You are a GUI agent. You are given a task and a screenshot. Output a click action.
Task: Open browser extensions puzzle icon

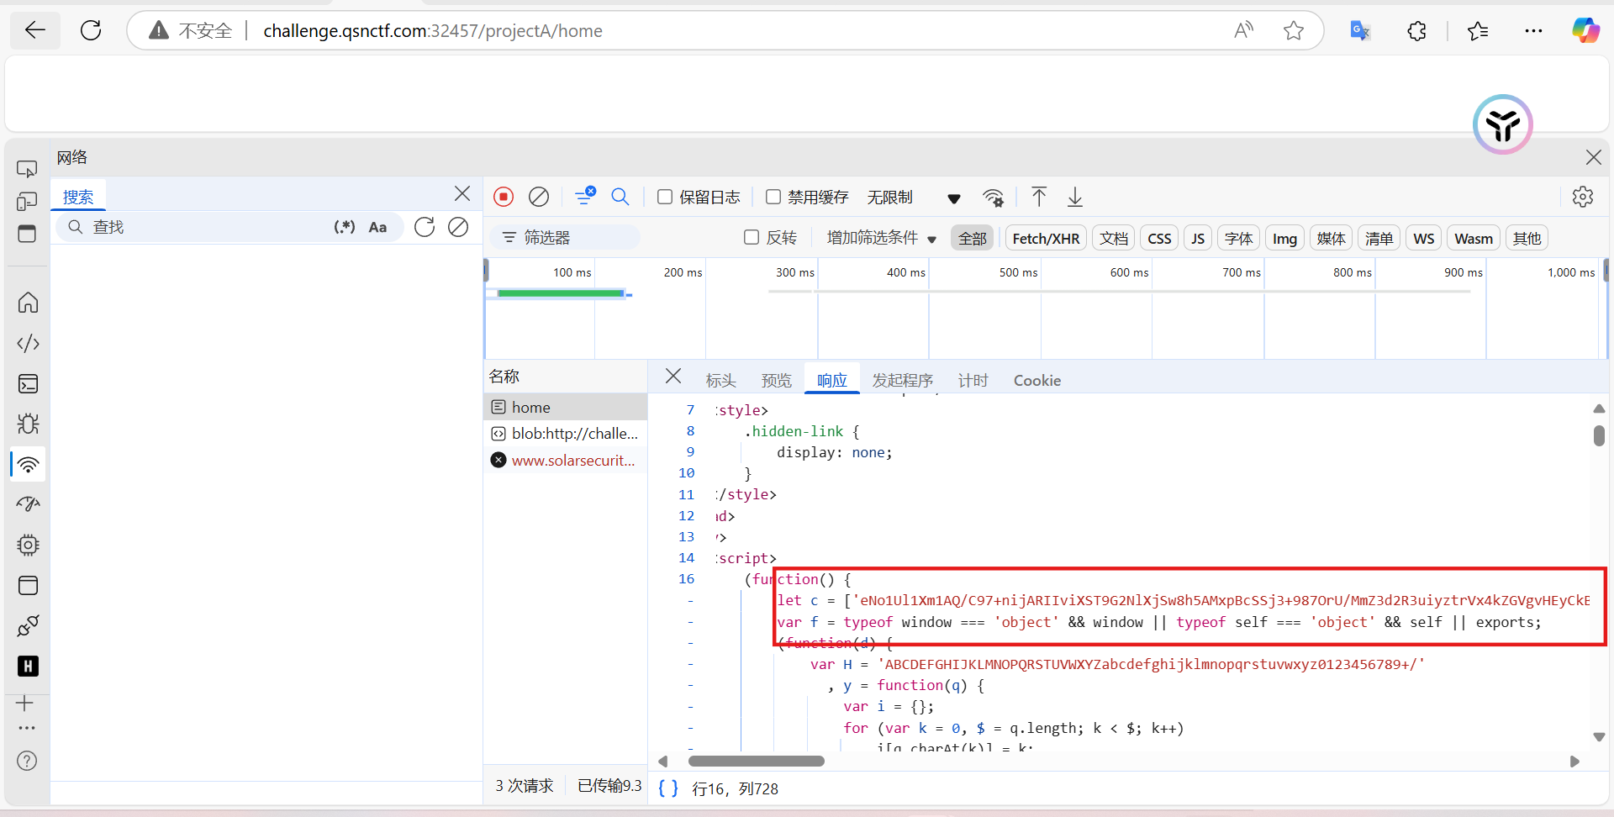pos(1417,31)
